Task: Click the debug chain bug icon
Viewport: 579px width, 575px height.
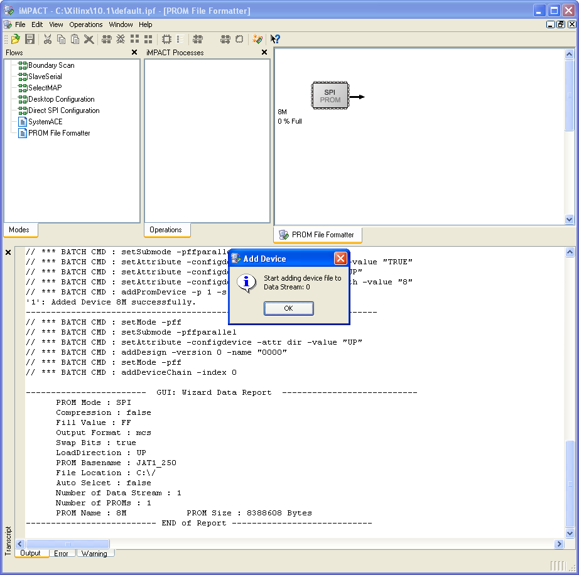Action: point(121,39)
